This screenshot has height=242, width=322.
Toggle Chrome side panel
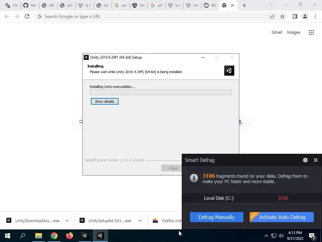pos(295,16)
